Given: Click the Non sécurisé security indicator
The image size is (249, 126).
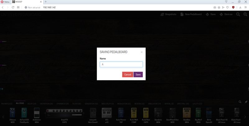Looking at the screenshot, I should (x=32, y=7).
